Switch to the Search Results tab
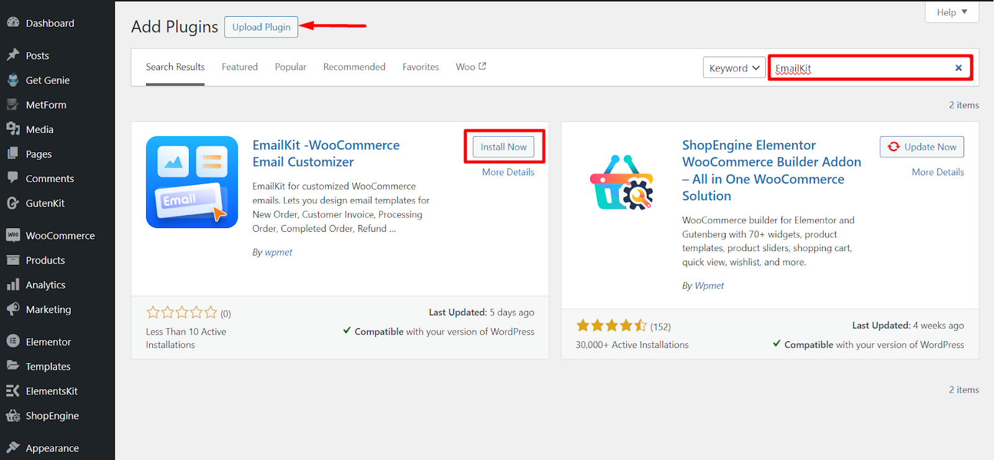Screen dimensions: 994x460 pos(175,67)
